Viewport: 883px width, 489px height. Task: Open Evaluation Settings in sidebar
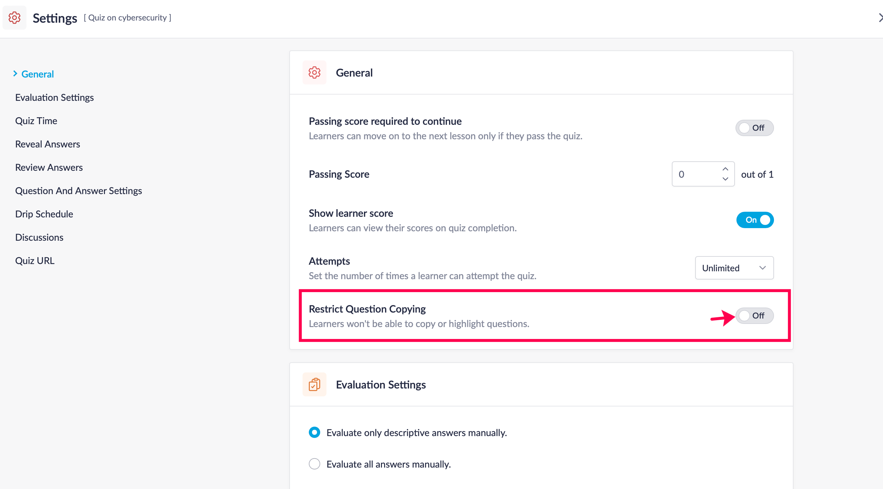(x=54, y=97)
